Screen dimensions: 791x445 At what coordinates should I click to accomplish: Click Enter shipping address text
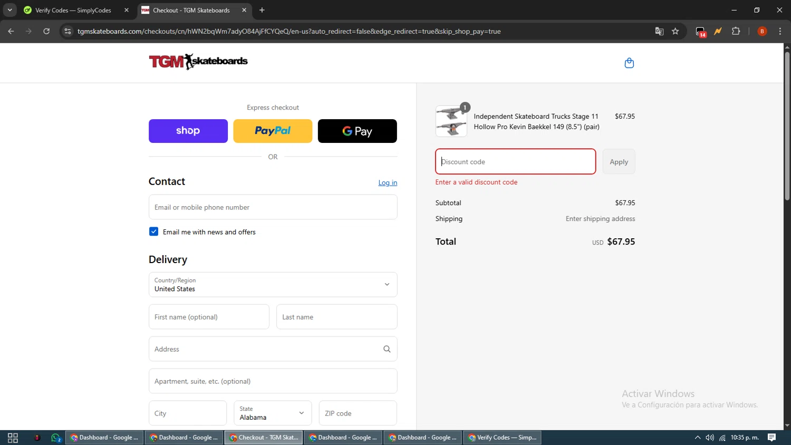pyautogui.click(x=600, y=219)
